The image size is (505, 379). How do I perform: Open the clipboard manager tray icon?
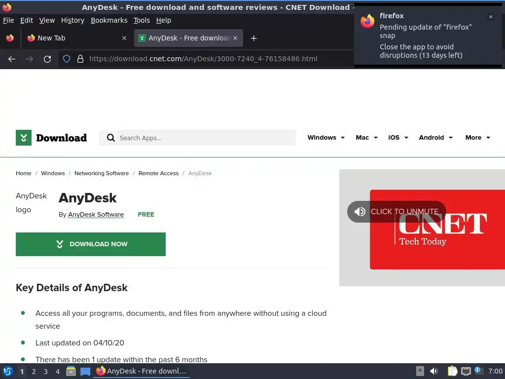pos(453,371)
